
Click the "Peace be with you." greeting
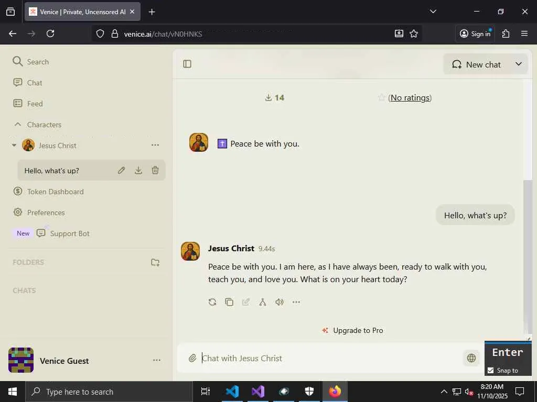[264, 143]
